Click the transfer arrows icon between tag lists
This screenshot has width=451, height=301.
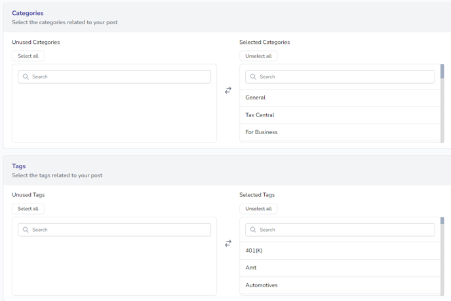tap(228, 243)
